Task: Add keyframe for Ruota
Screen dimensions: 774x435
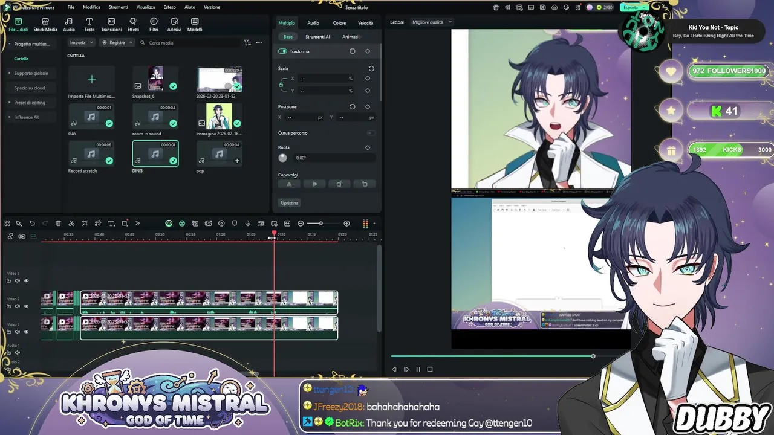Action: 368,147
